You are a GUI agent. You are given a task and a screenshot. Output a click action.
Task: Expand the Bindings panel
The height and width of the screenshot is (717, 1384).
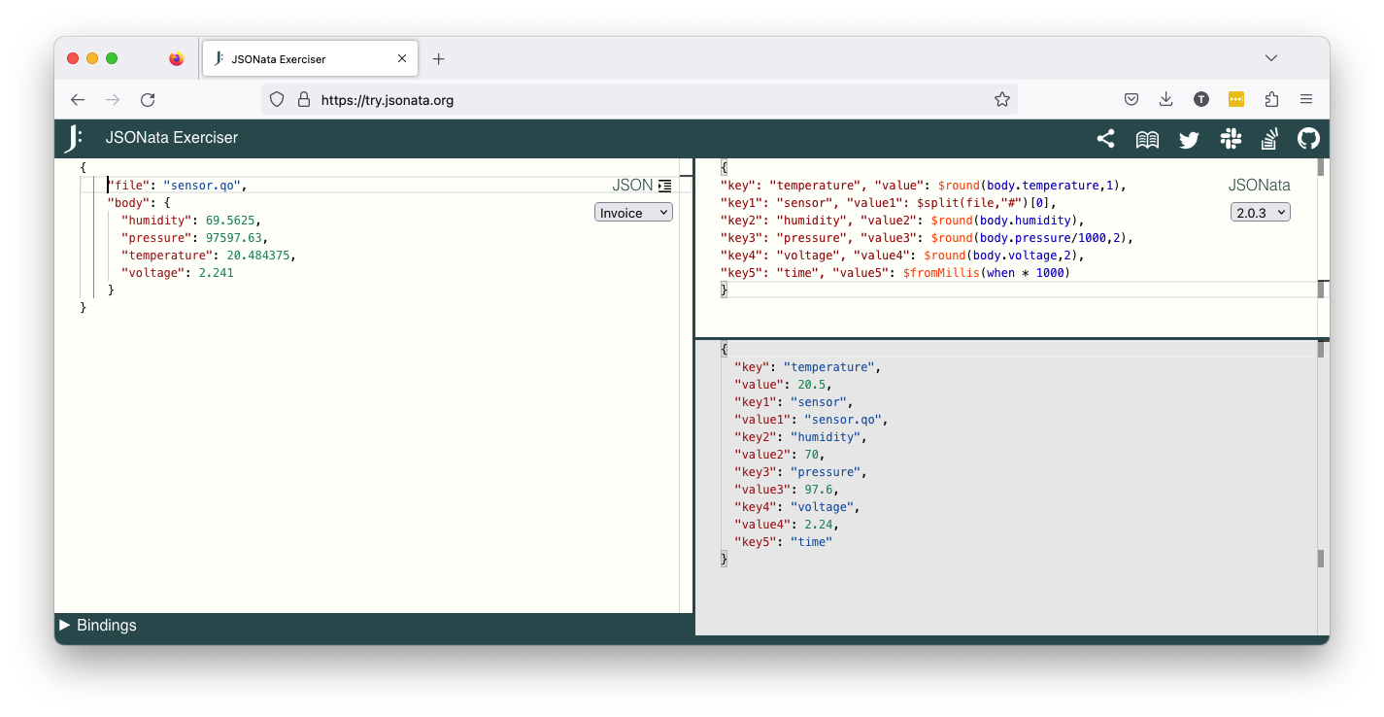pyautogui.click(x=97, y=626)
